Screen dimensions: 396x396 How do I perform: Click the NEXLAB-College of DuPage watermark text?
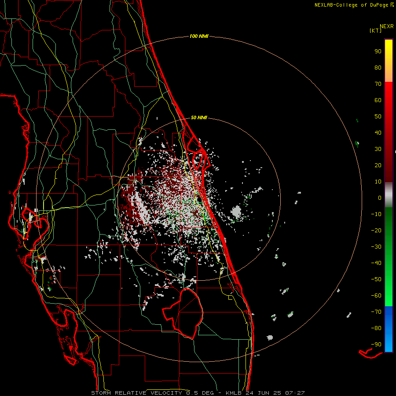pyautogui.click(x=354, y=5)
